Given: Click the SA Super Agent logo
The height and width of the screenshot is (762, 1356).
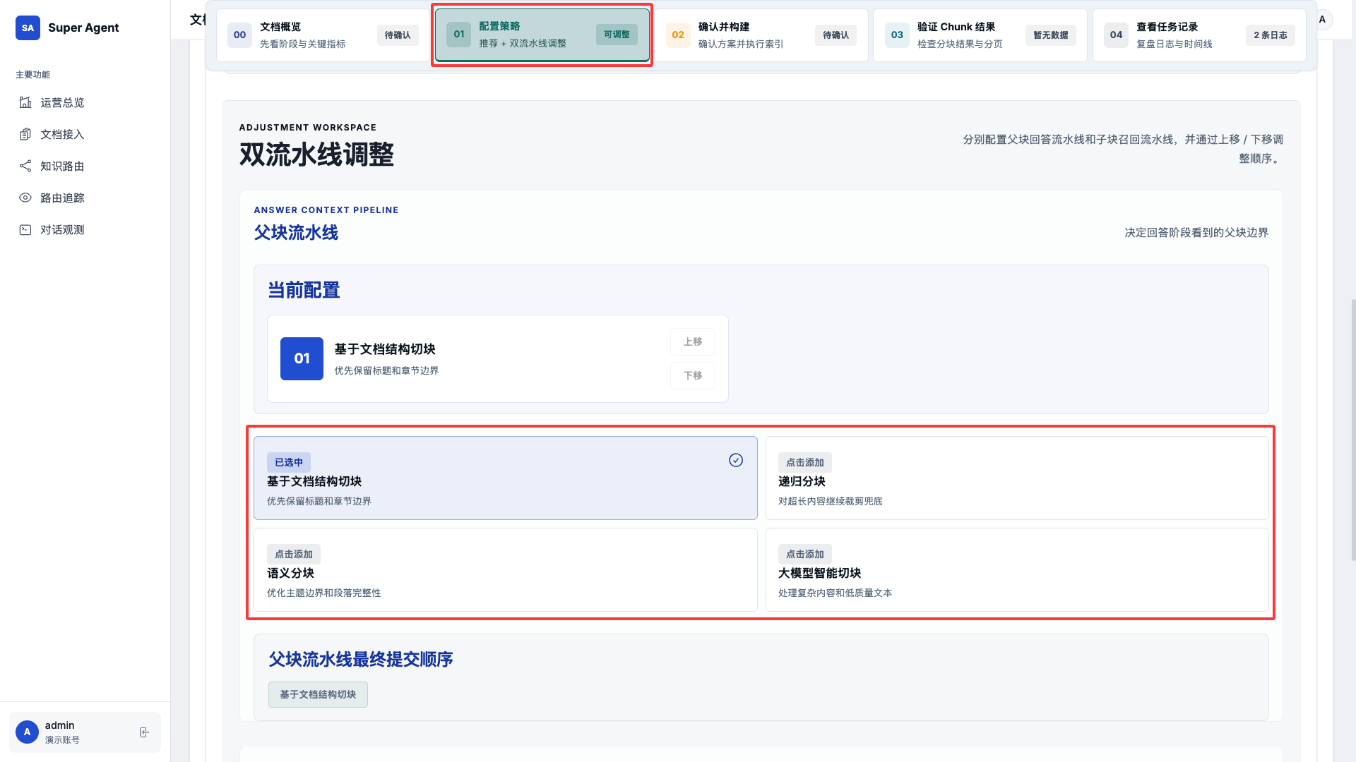Looking at the screenshot, I should (28, 28).
